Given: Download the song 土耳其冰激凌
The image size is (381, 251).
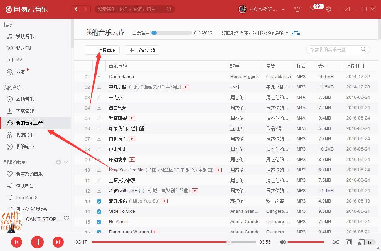Looking at the screenshot, I should point(99,180).
